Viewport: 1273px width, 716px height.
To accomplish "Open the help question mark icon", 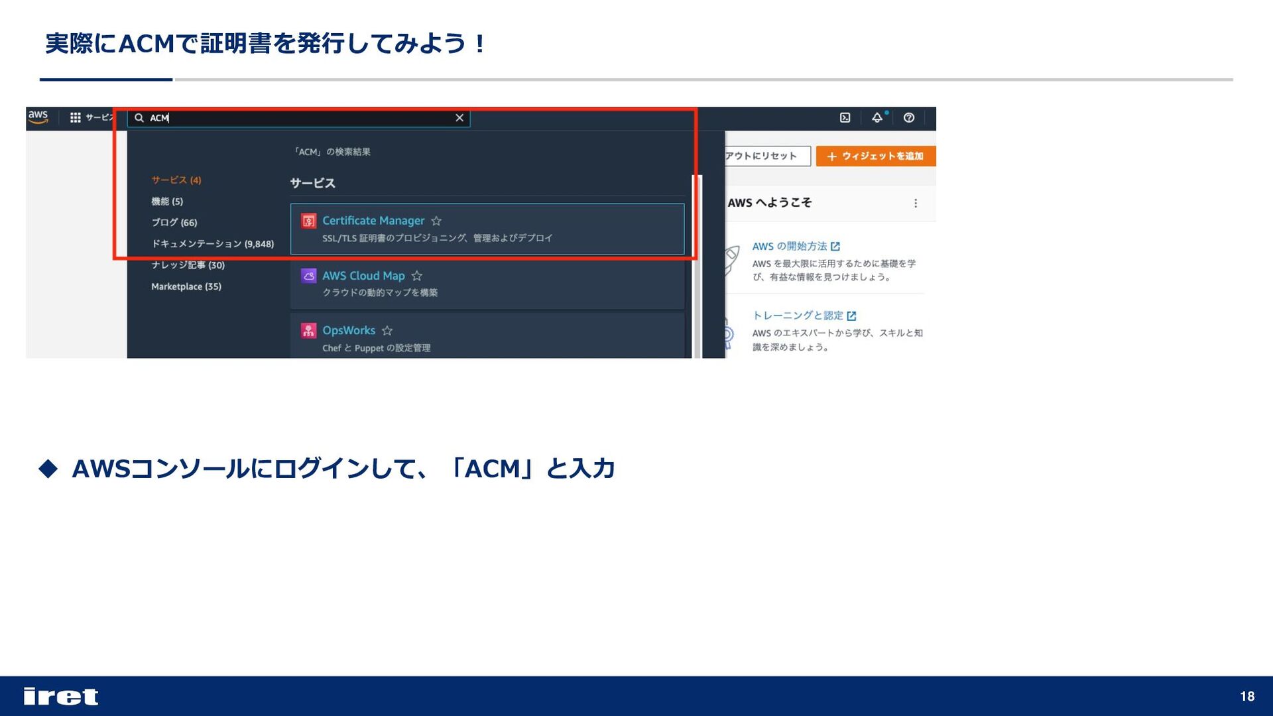I will pyautogui.click(x=909, y=117).
